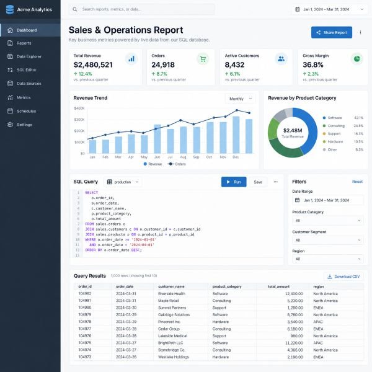Toggle the Revenue legend item
Screen dimensions: 372x372
tap(153, 164)
